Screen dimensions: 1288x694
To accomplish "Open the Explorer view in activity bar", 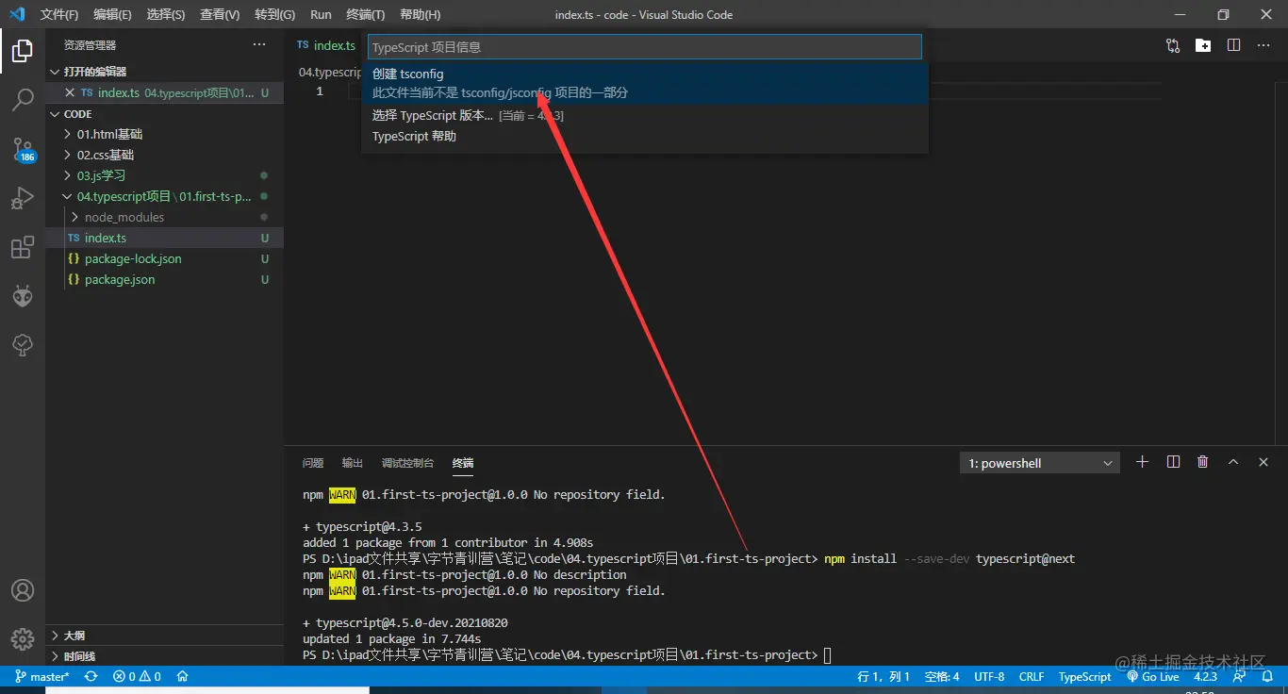I will tap(23, 50).
